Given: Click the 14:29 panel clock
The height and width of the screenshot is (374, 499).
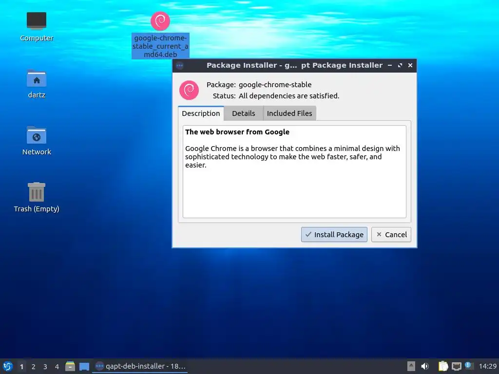Looking at the screenshot, I should point(487,366).
